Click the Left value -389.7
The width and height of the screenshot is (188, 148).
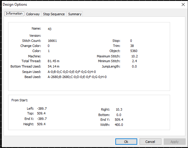click(42, 109)
